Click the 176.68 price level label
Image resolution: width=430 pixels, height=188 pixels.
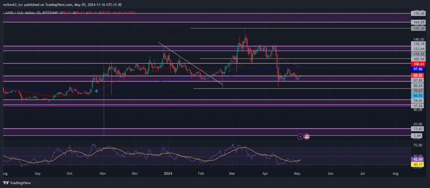(419, 13)
